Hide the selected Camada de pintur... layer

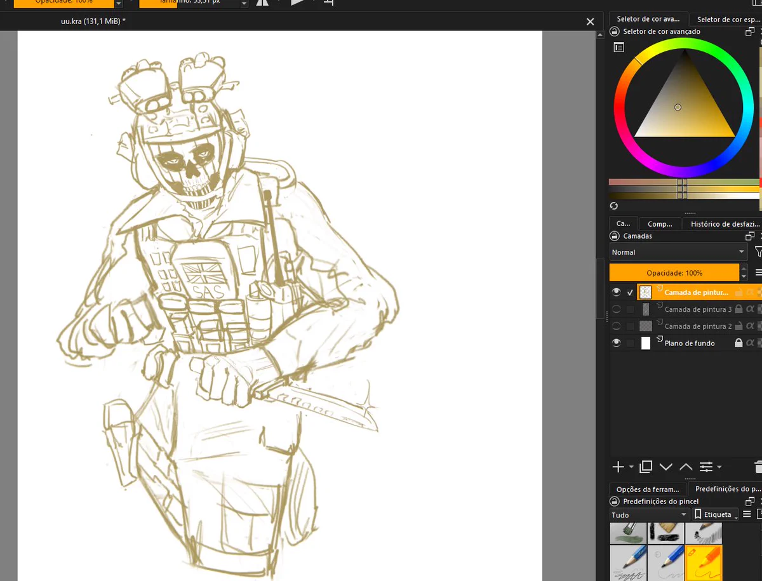[x=616, y=292]
